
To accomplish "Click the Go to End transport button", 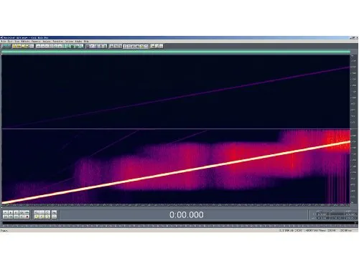I will 22,217.
